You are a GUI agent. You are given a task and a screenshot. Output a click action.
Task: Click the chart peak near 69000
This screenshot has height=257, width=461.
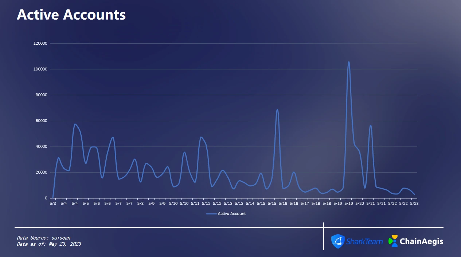[x=277, y=109]
